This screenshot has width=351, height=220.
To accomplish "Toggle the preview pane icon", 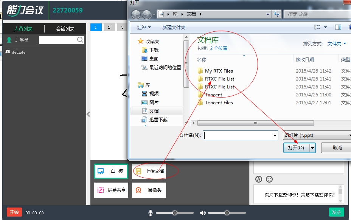I will (338, 27).
